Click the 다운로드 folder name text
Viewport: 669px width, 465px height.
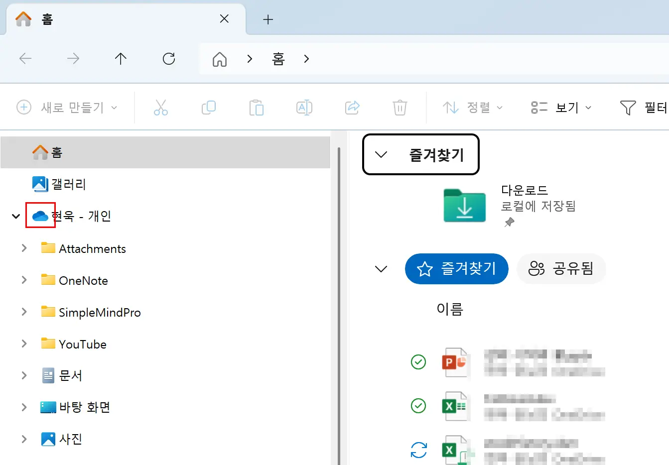click(525, 190)
